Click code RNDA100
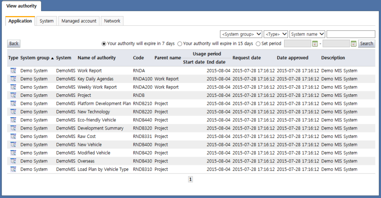Screen dimensions: 381x198 (143, 79)
